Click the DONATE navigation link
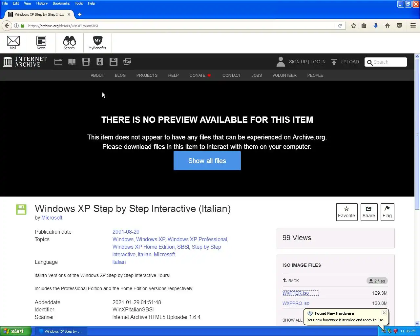 200,75
